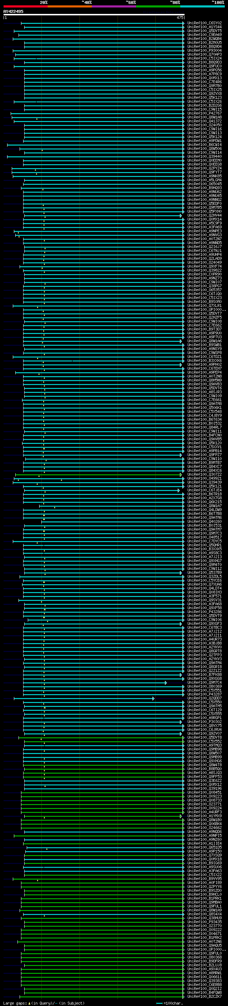This screenshot has width=228, height=1006.
Task: Click hit label UniRef100_B2D2G6
Action: coord(204,105)
